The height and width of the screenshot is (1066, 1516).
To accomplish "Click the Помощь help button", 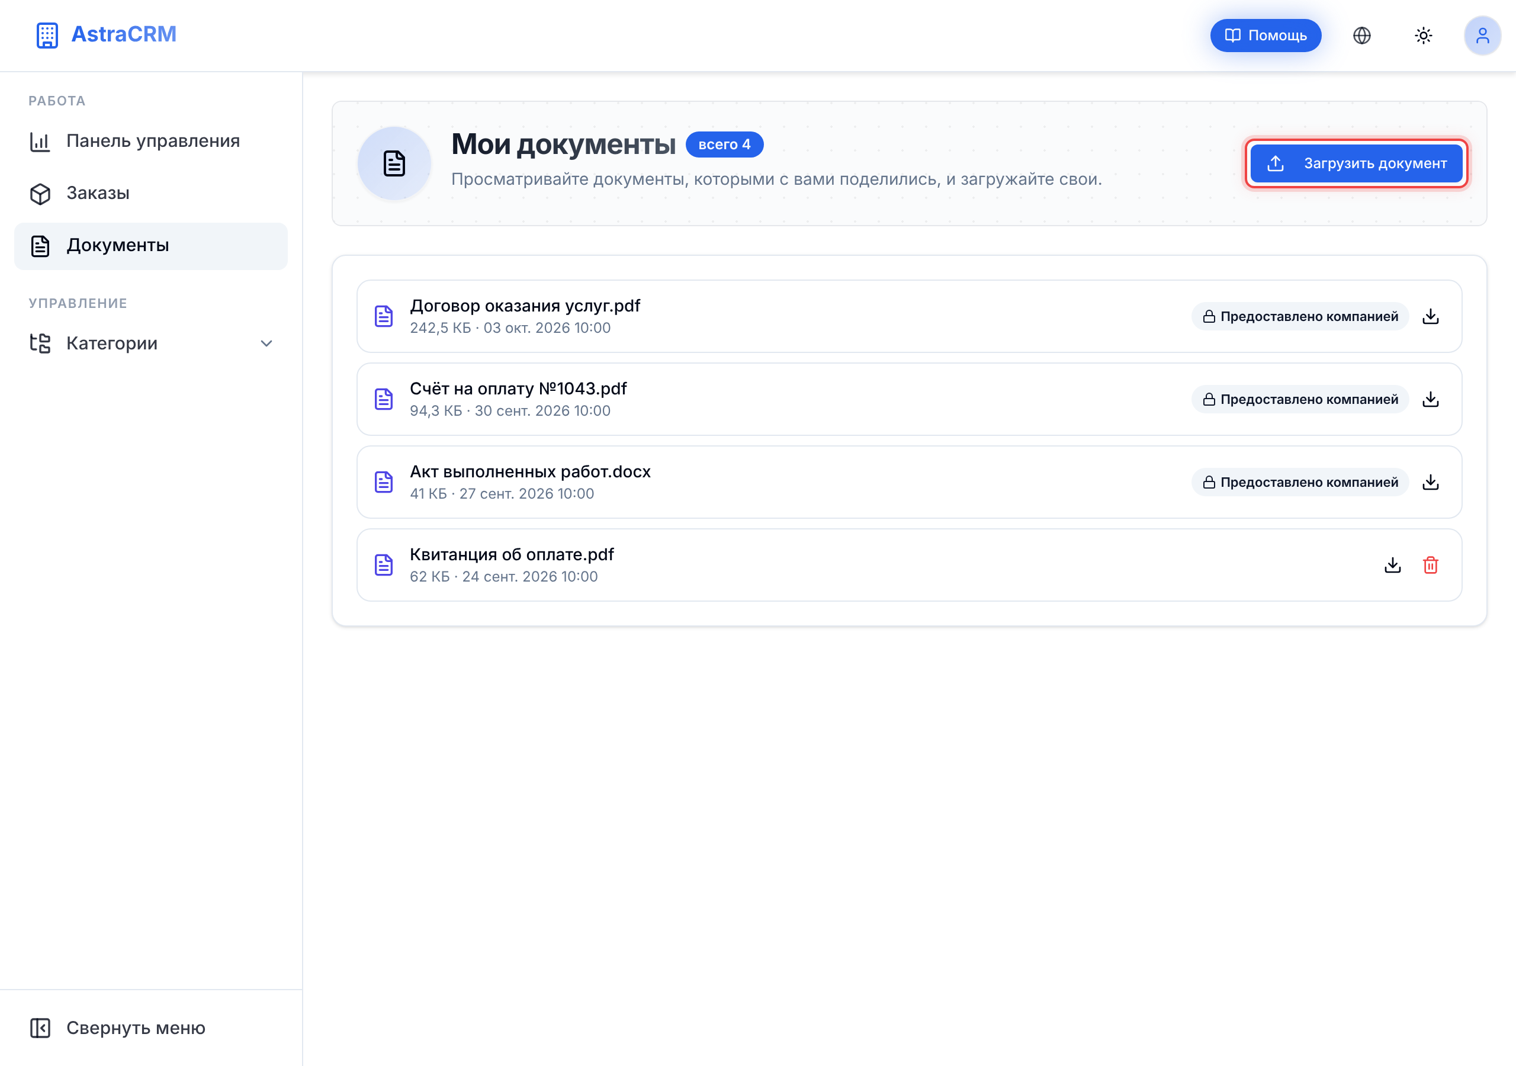I will (1265, 35).
